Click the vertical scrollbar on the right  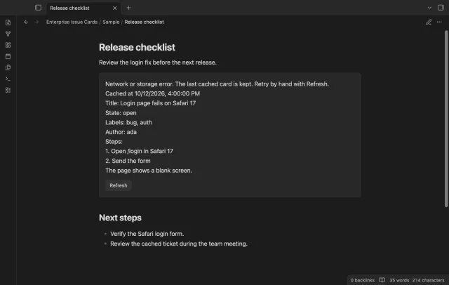point(446,119)
